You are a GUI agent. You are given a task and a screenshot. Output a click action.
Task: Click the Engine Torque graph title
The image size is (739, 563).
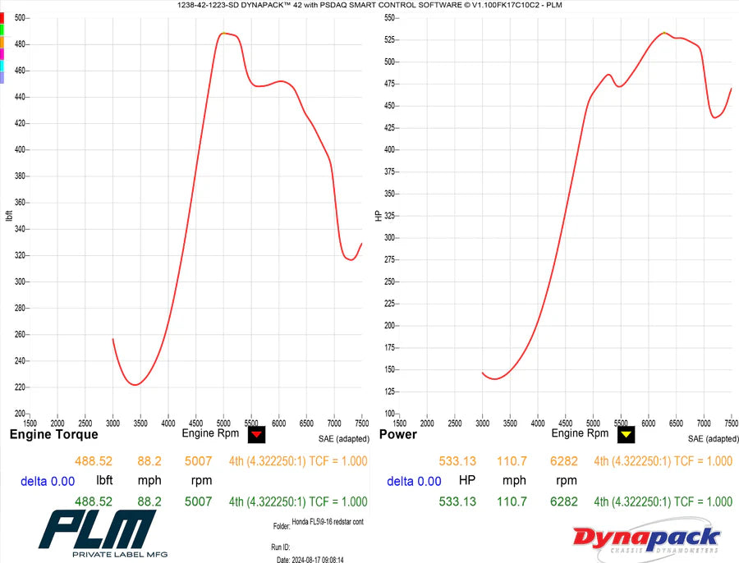(x=53, y=434)
